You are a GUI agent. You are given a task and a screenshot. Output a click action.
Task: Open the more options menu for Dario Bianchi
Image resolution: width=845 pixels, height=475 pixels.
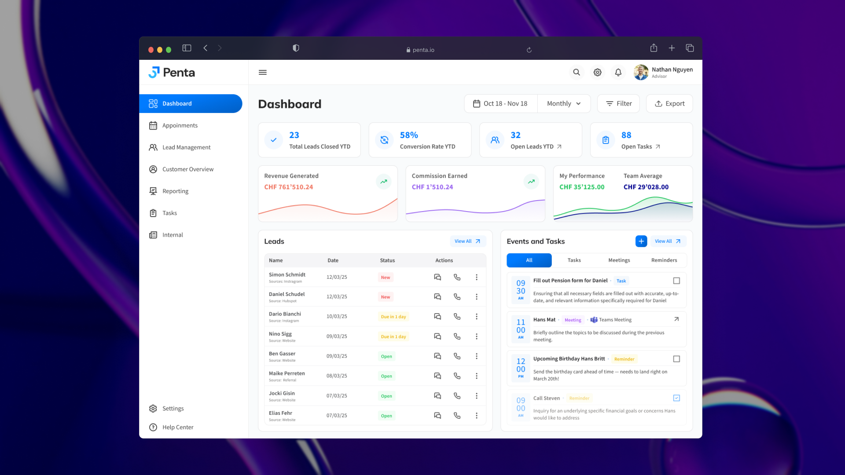477,316
